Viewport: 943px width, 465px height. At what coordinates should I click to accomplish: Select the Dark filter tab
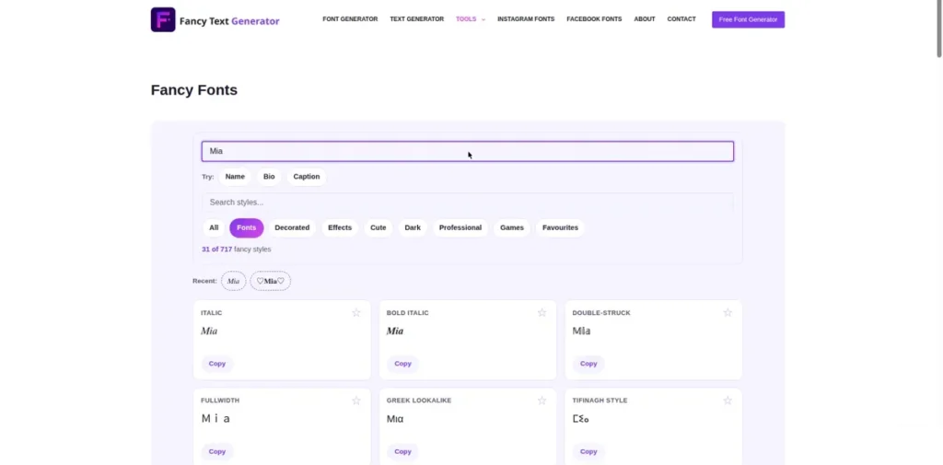413,228
